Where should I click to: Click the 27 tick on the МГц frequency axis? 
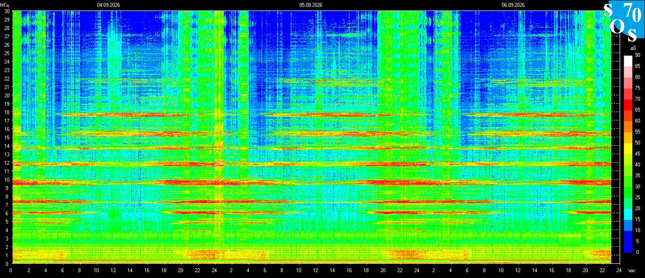[x=7, y=36]
